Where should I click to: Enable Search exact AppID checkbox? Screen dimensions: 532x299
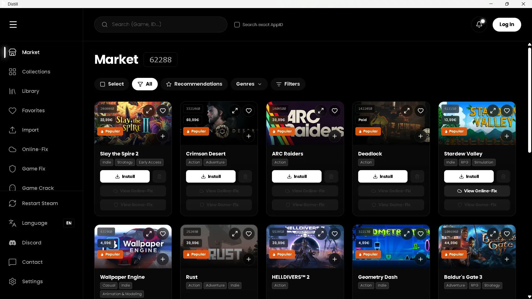pos(237,25)
